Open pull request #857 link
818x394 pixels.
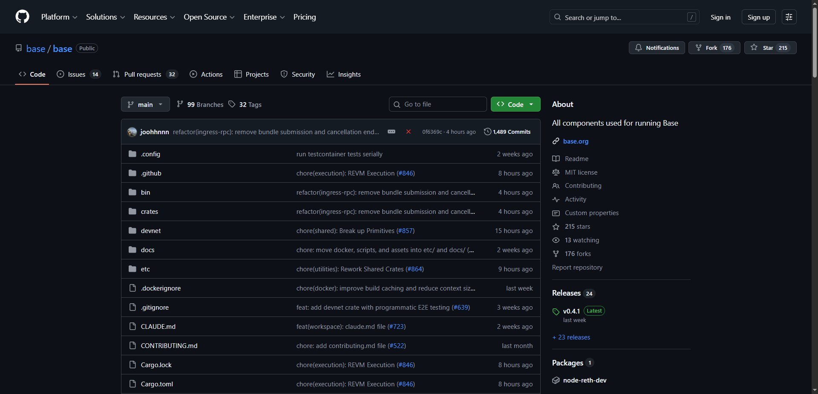(x=405, y=230)
